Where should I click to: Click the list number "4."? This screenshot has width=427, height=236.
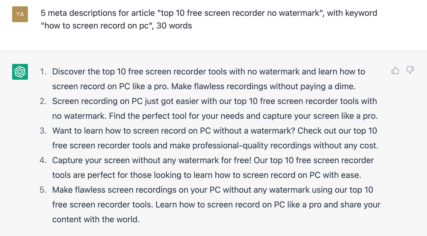pos(43,160)
